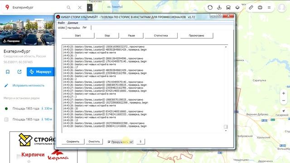Click the print icon on the map
Image resolution: width=290 pixels, height=163 pixels.
click(x=260, y=8)
